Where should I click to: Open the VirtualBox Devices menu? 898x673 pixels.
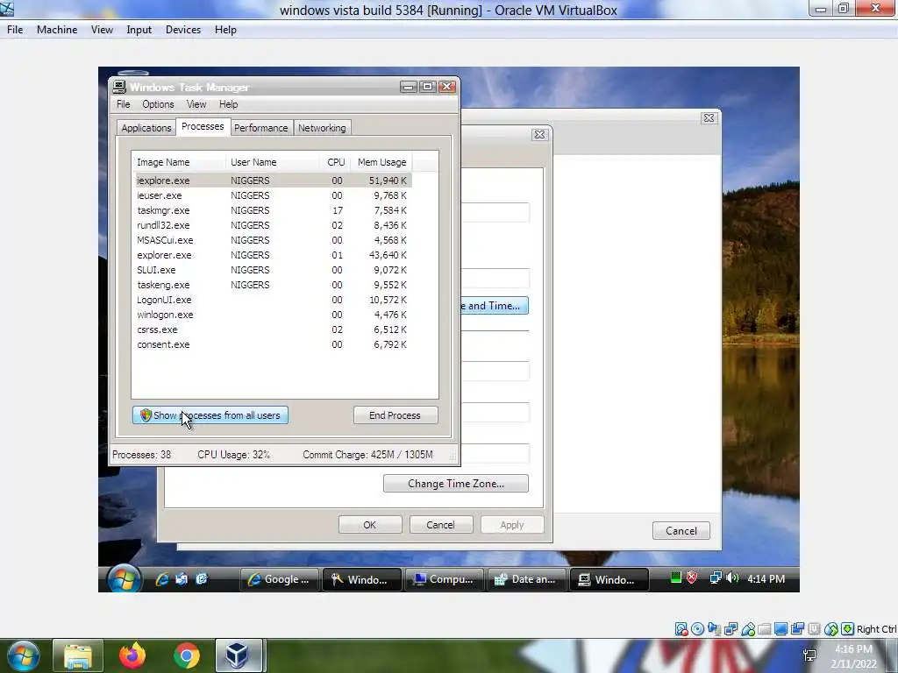click(183, 30)
